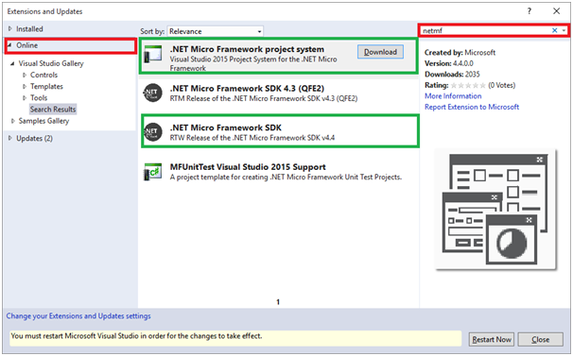
Task: Click the Tools tree label
Action: [39, 98]
